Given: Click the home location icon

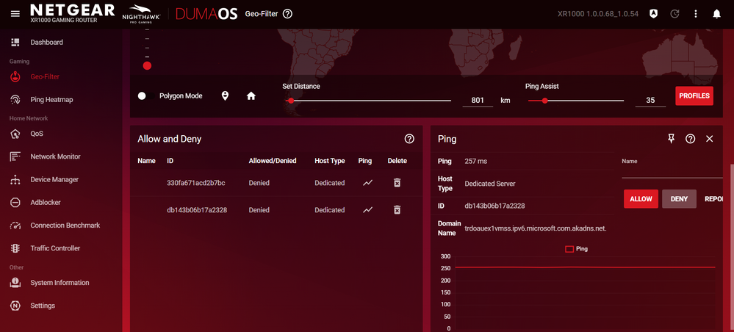Looking at the screenshot, I should 251,95.
